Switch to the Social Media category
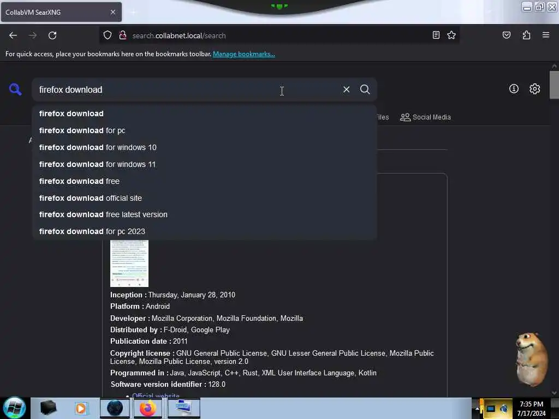559x419 pixels. [x=425, y=117]
